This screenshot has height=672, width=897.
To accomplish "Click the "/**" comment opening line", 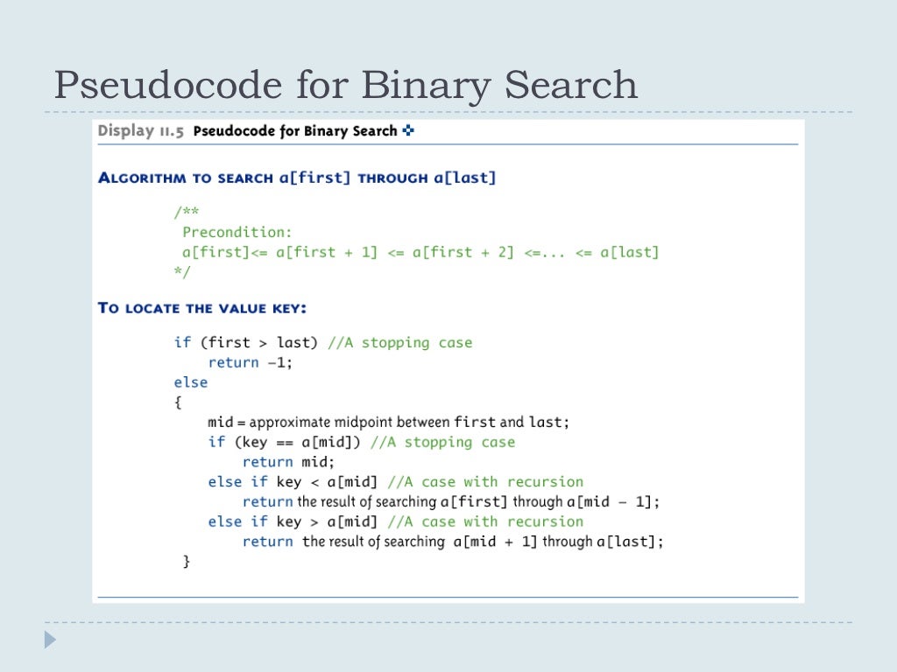I will [x=187, y=212].
